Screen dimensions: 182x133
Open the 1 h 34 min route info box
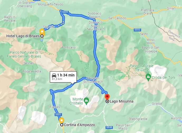pyautogui.click(x=63, y=77)
